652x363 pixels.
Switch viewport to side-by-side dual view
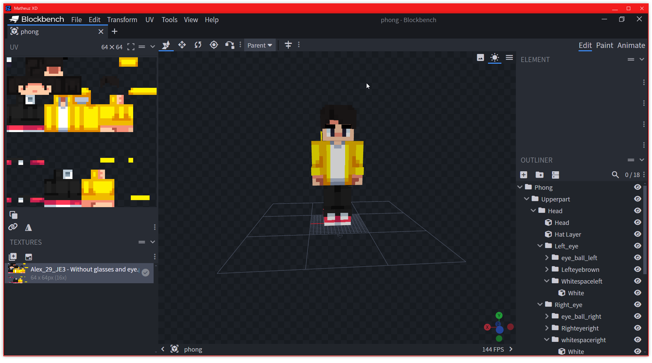(x=288, y=45)
